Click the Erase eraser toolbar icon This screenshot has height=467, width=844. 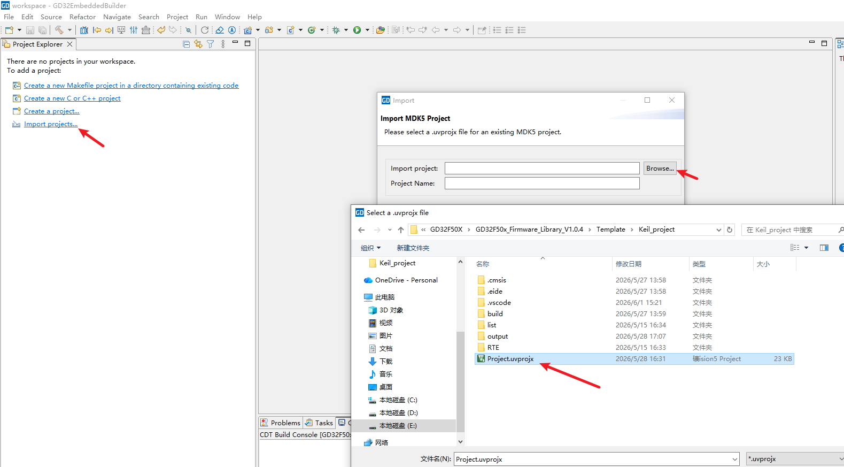point(220,30)
